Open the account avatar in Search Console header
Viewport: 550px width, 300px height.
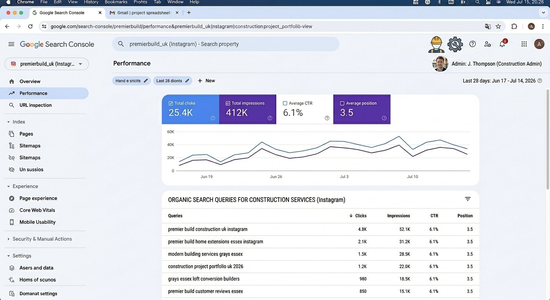pos(539,44)
